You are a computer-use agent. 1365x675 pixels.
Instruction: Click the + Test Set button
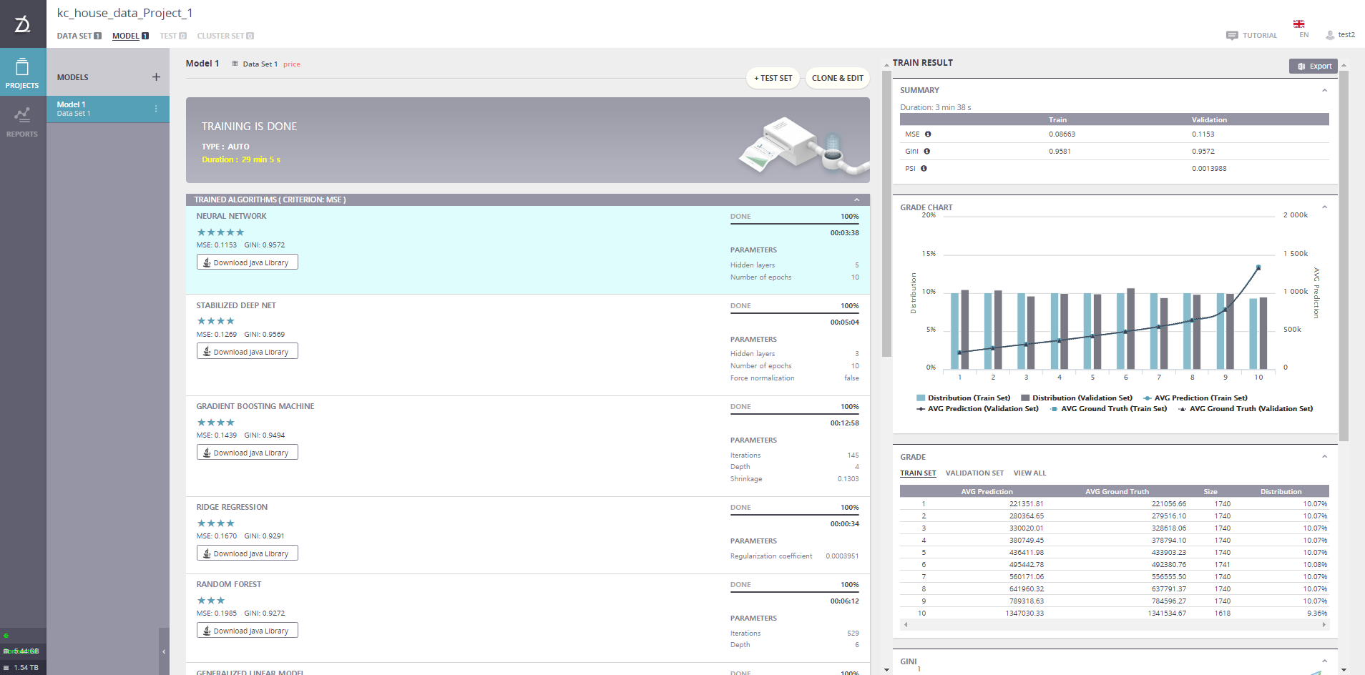click(773, 78)
